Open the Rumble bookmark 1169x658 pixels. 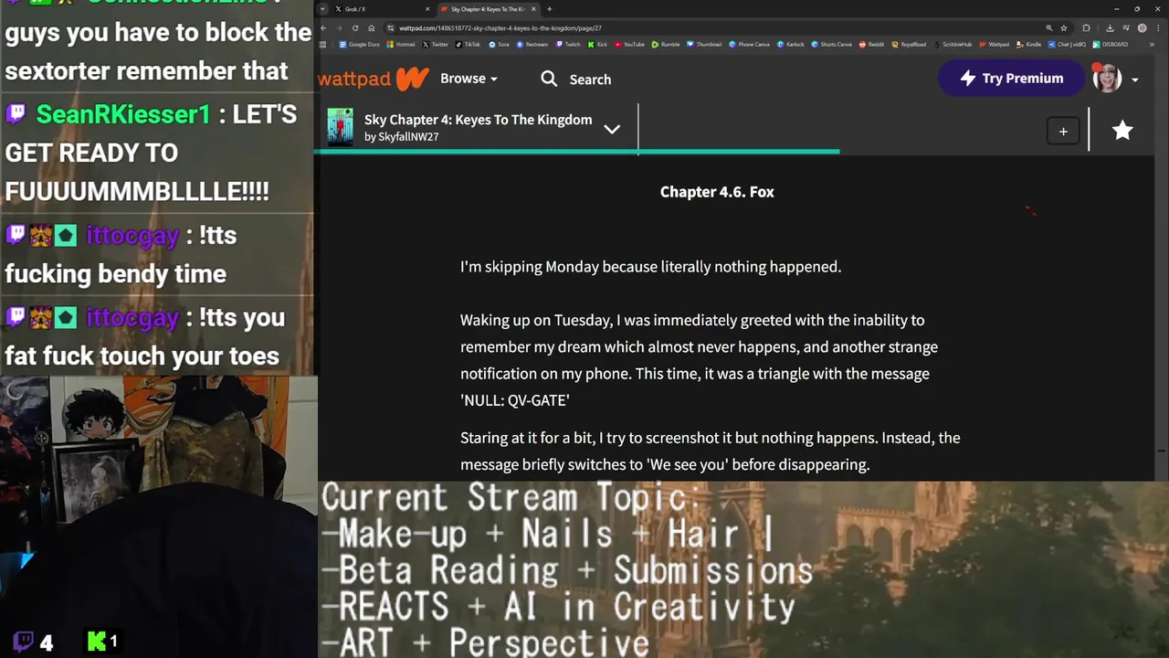pyautogui.click(x=665, y=45)
